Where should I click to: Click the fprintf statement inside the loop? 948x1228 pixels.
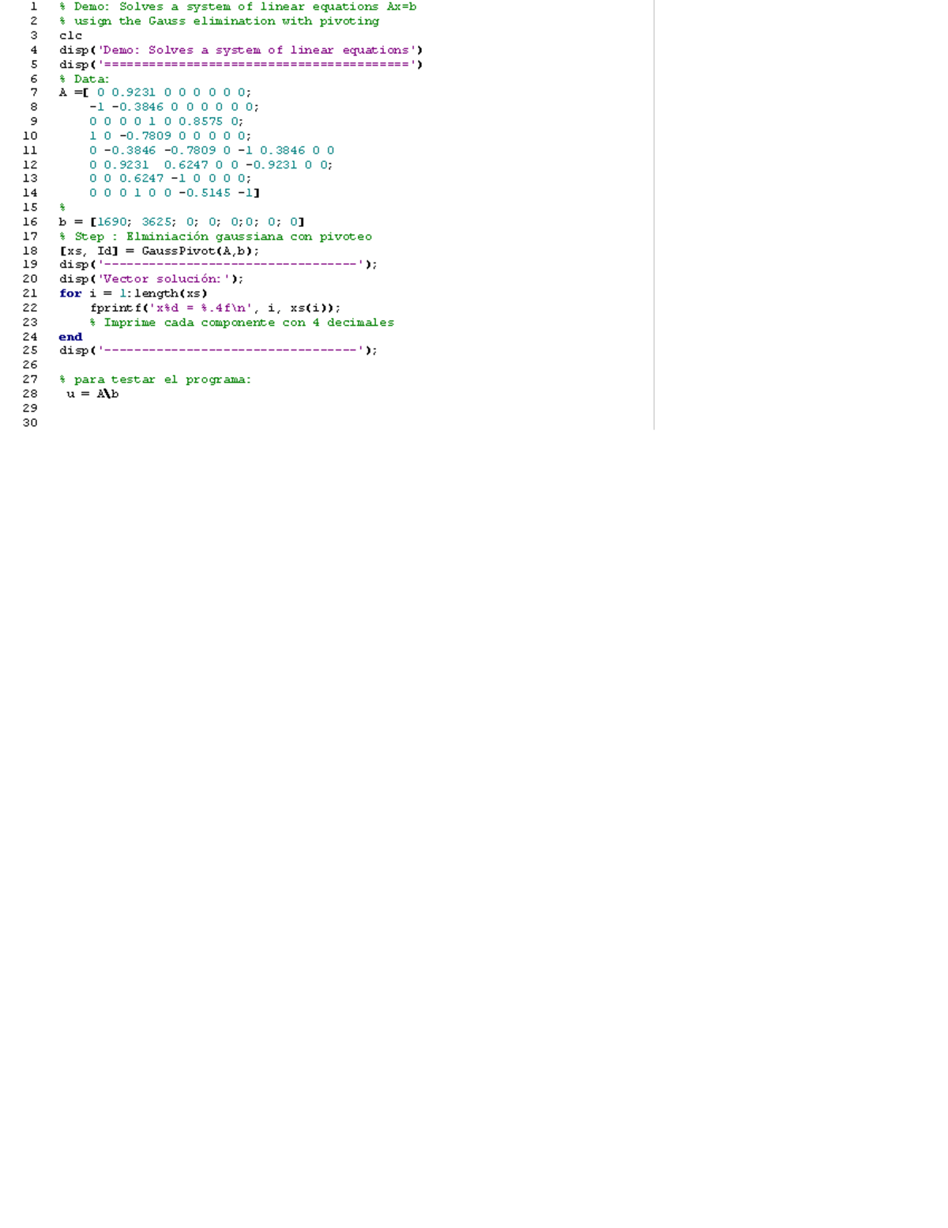(215, 308)
